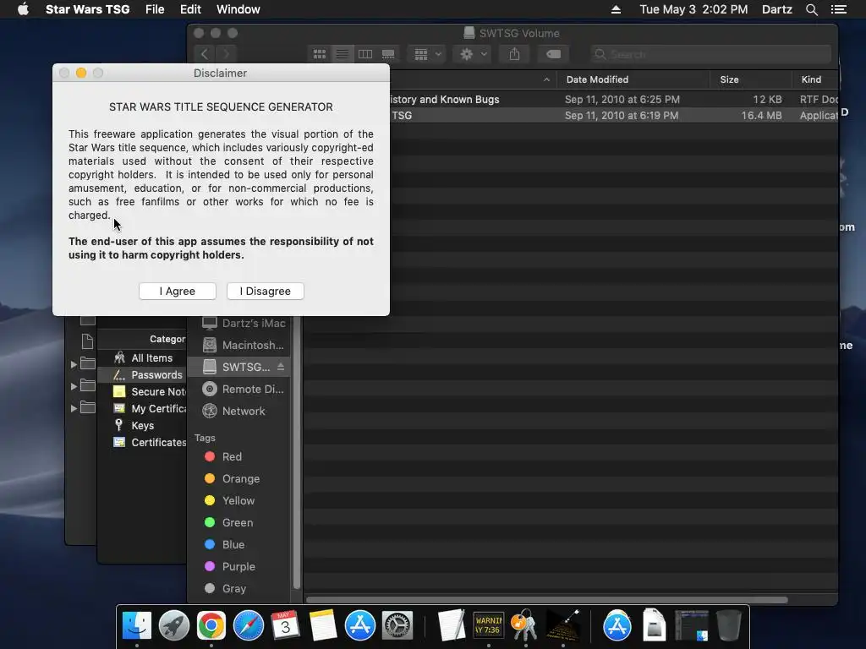Open the Star Wars TSG app menu
Screen dimensions: 866x649
[87, 9]
